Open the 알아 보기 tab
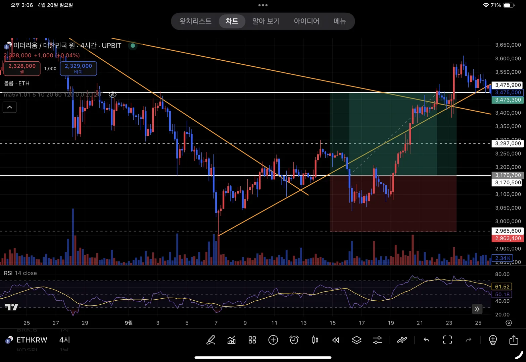 [x=266, y=21]
